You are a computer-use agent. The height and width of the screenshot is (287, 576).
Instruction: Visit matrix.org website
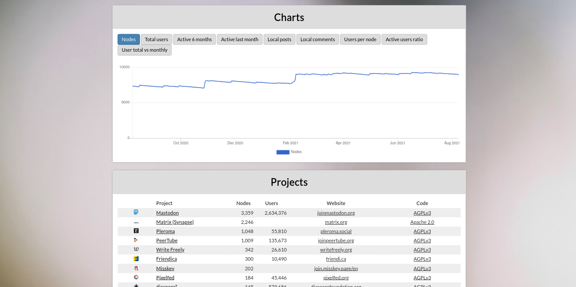click(336, 222)
